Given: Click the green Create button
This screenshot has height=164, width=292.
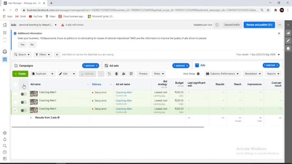Looking at the screenshot, I should point(20,74).
